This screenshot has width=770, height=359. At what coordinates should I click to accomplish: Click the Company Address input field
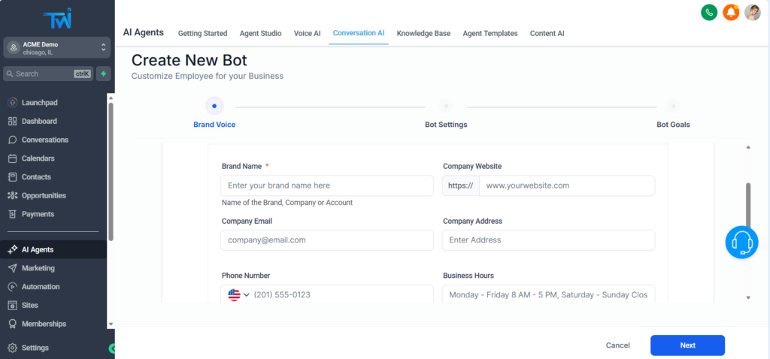548,240
